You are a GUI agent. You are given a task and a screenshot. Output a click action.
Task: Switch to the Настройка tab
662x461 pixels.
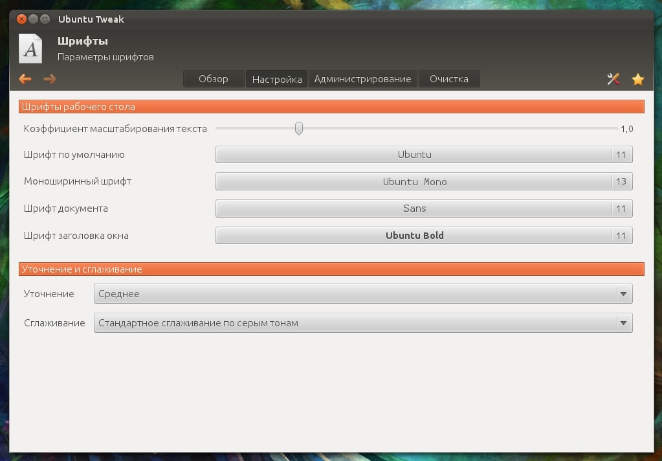[277, 79]
